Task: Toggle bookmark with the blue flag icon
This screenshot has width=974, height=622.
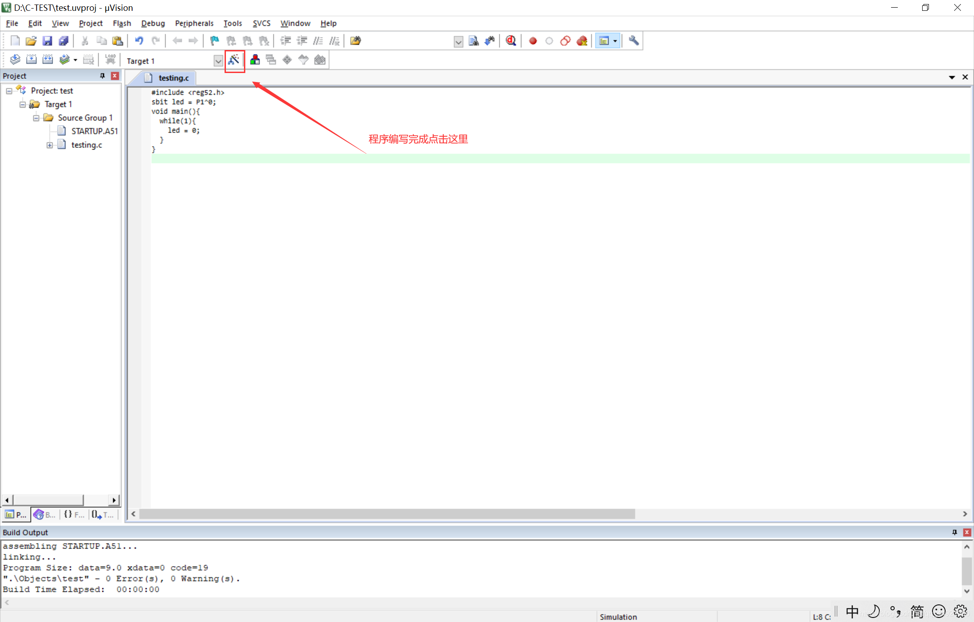Action: (x=215, y=41)
